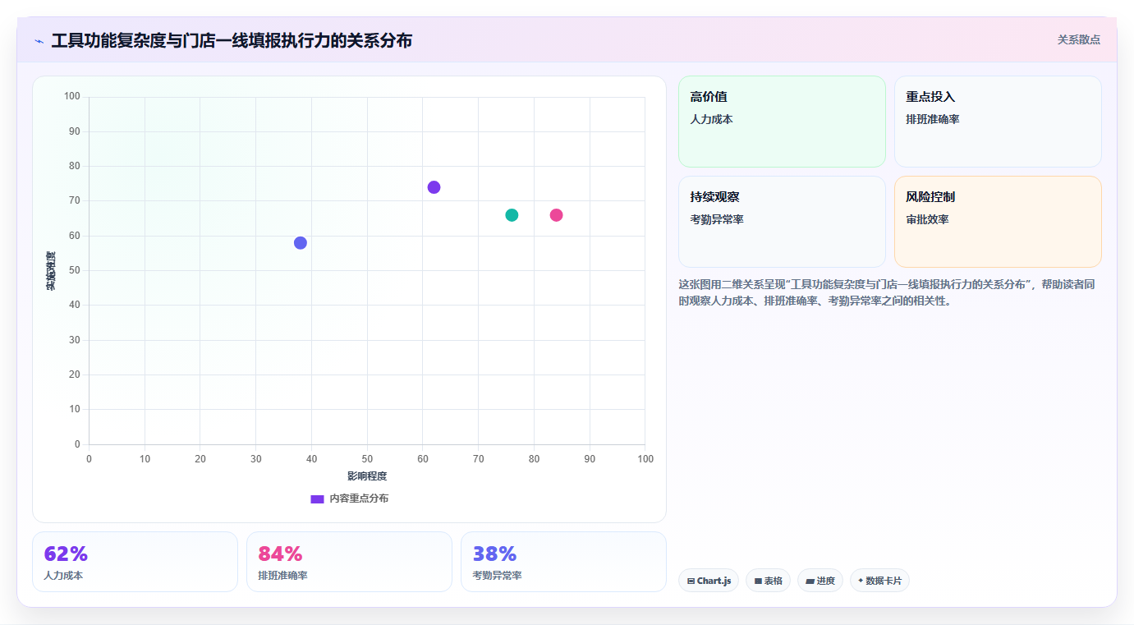1134x625 pixels.
Task: Toggle the 内容重点分布 legend swatch
Action: (x=317, y=499)
